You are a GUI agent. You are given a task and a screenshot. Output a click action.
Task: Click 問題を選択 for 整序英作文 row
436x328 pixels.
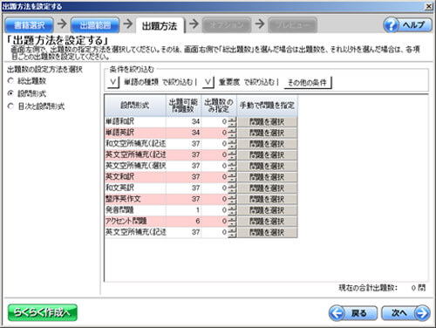click(267, 199)
